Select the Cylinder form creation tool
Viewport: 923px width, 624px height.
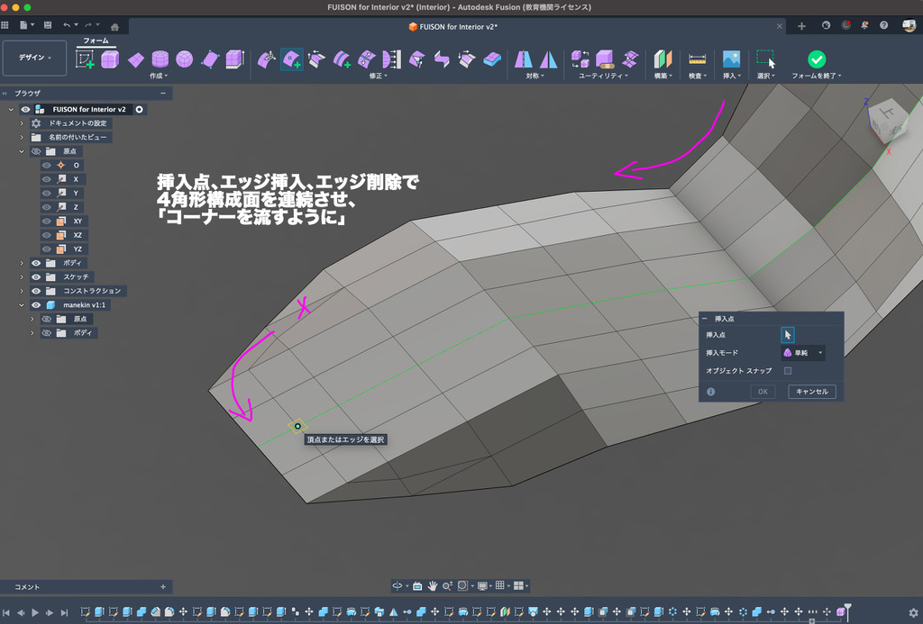pos(160,59)
